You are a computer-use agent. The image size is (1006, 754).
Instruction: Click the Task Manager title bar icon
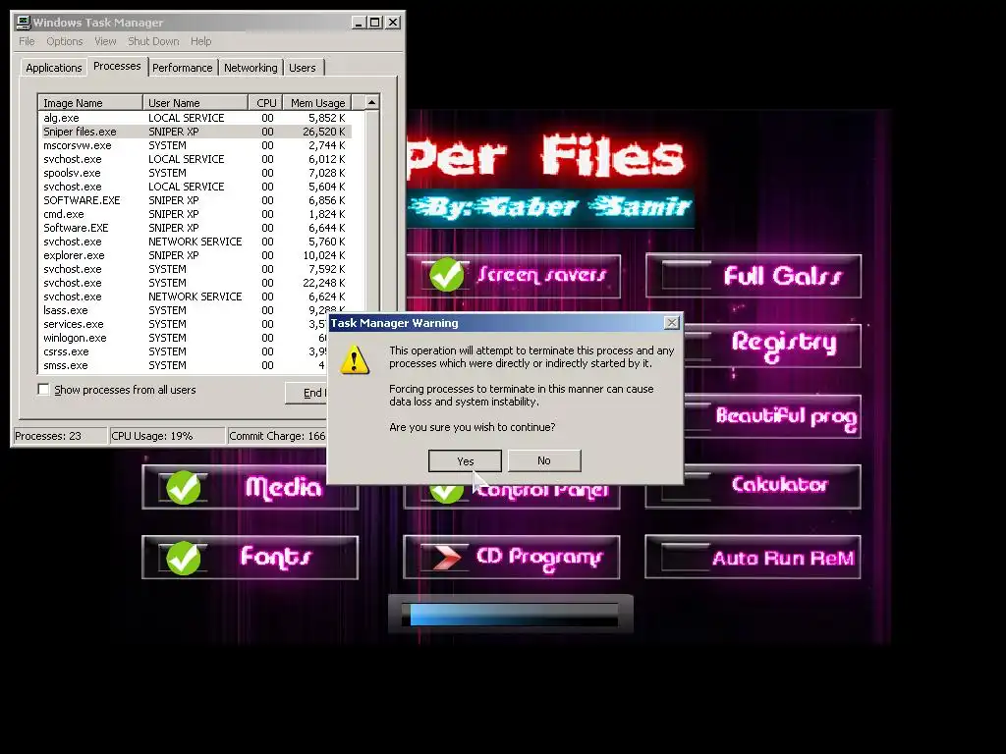point(24,23)
